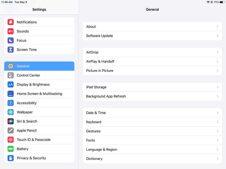Tap the Display & Brightness AA icon

point(10,84)
